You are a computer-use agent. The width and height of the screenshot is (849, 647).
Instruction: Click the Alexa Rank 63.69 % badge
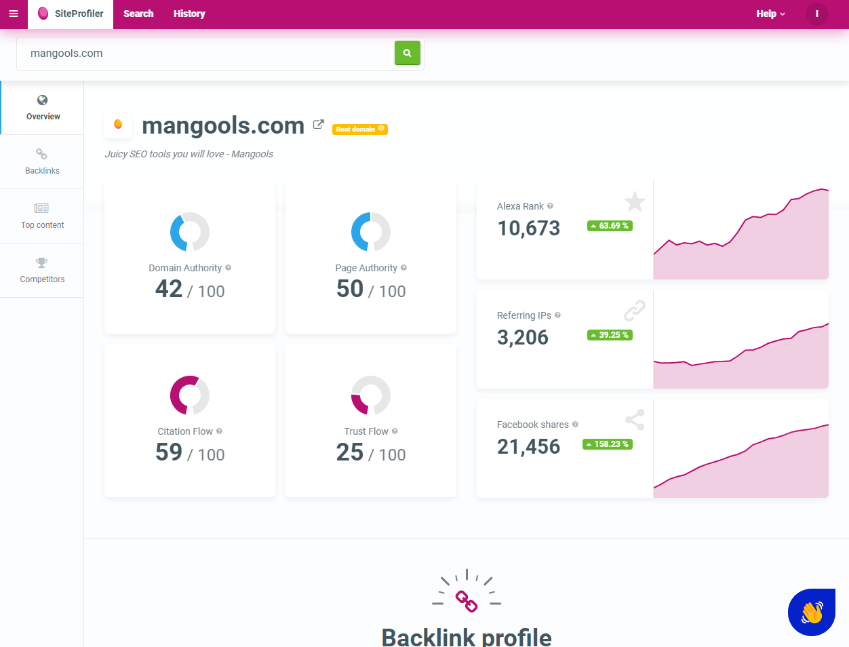[x=610, y=226]
